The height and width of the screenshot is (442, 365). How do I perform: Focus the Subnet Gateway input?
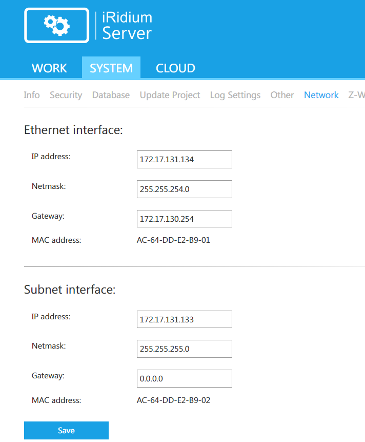pyautogui.click(x=184, y=379)
